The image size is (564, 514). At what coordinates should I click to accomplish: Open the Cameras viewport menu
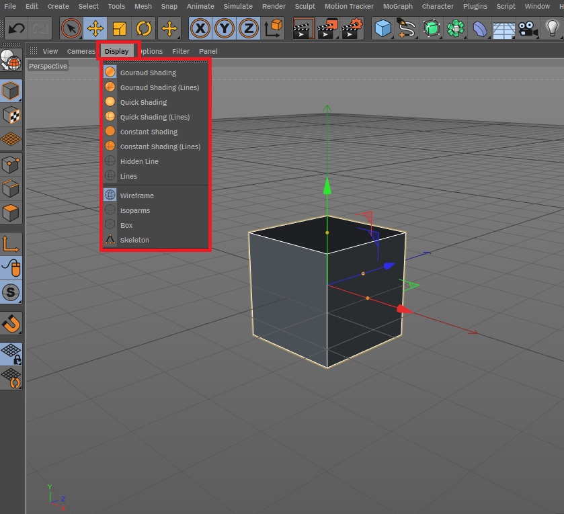[x=81, y=51]
